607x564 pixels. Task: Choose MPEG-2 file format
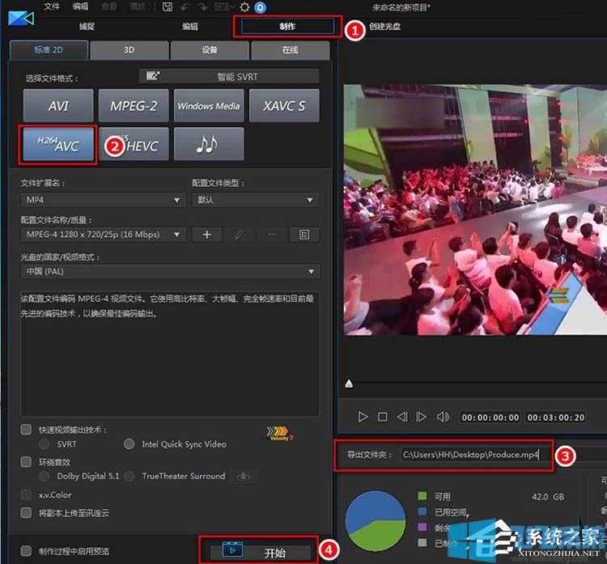134,106
